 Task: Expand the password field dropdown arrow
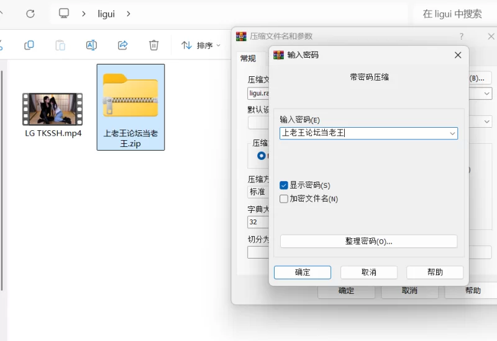452,133
